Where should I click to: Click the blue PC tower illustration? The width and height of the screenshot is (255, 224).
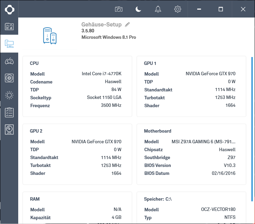click(50, 36)
